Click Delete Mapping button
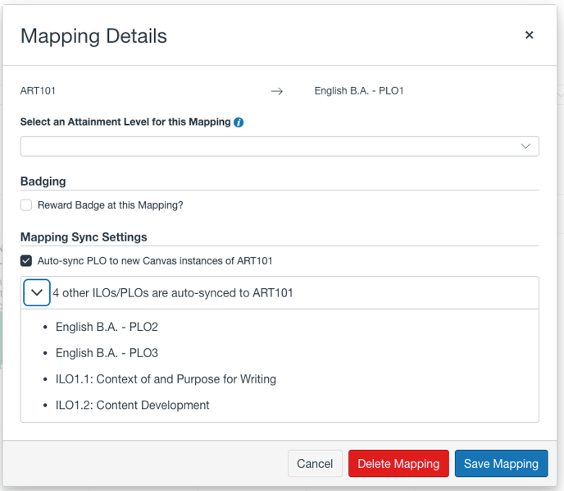Image resolution: width=564 pixels, height=491 pixels. point(398,463)
